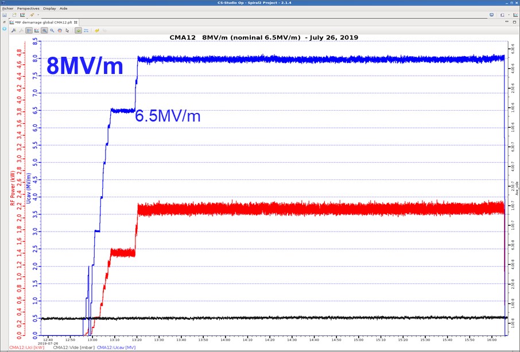The image size is (520, 352).
Task: Click the new document icon
Action: pyautogui.click(x=14, y=15)
